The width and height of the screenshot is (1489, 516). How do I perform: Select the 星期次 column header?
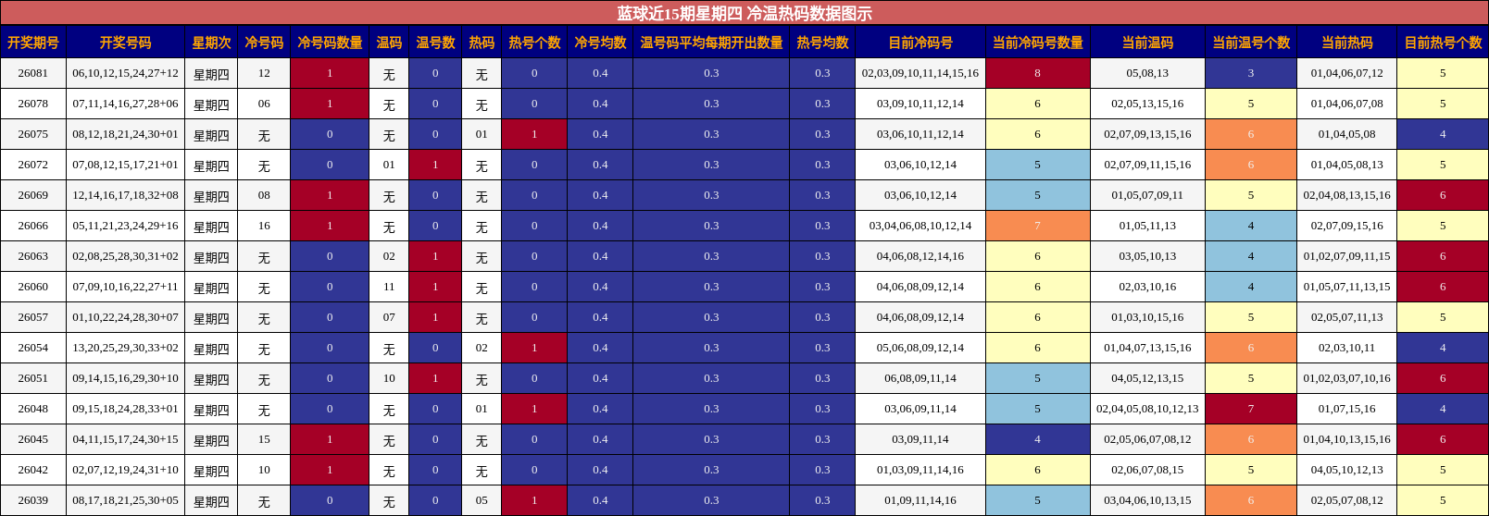[211, 43]
